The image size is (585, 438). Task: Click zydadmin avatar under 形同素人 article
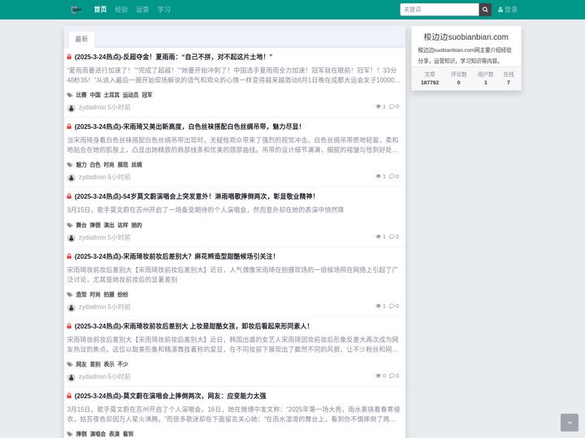pyautogui.click(x=71, y=377)
